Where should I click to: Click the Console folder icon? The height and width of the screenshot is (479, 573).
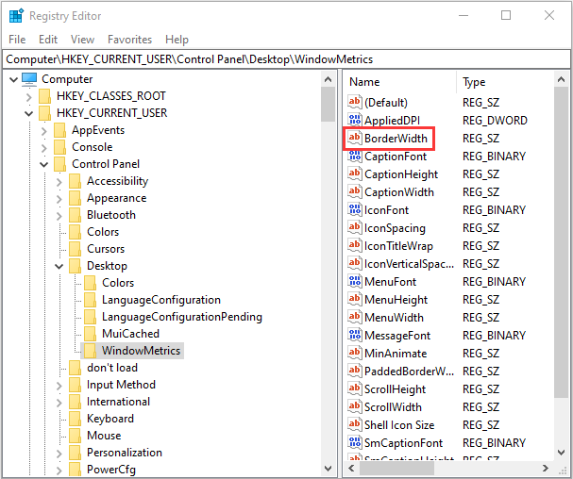(59, 147)
